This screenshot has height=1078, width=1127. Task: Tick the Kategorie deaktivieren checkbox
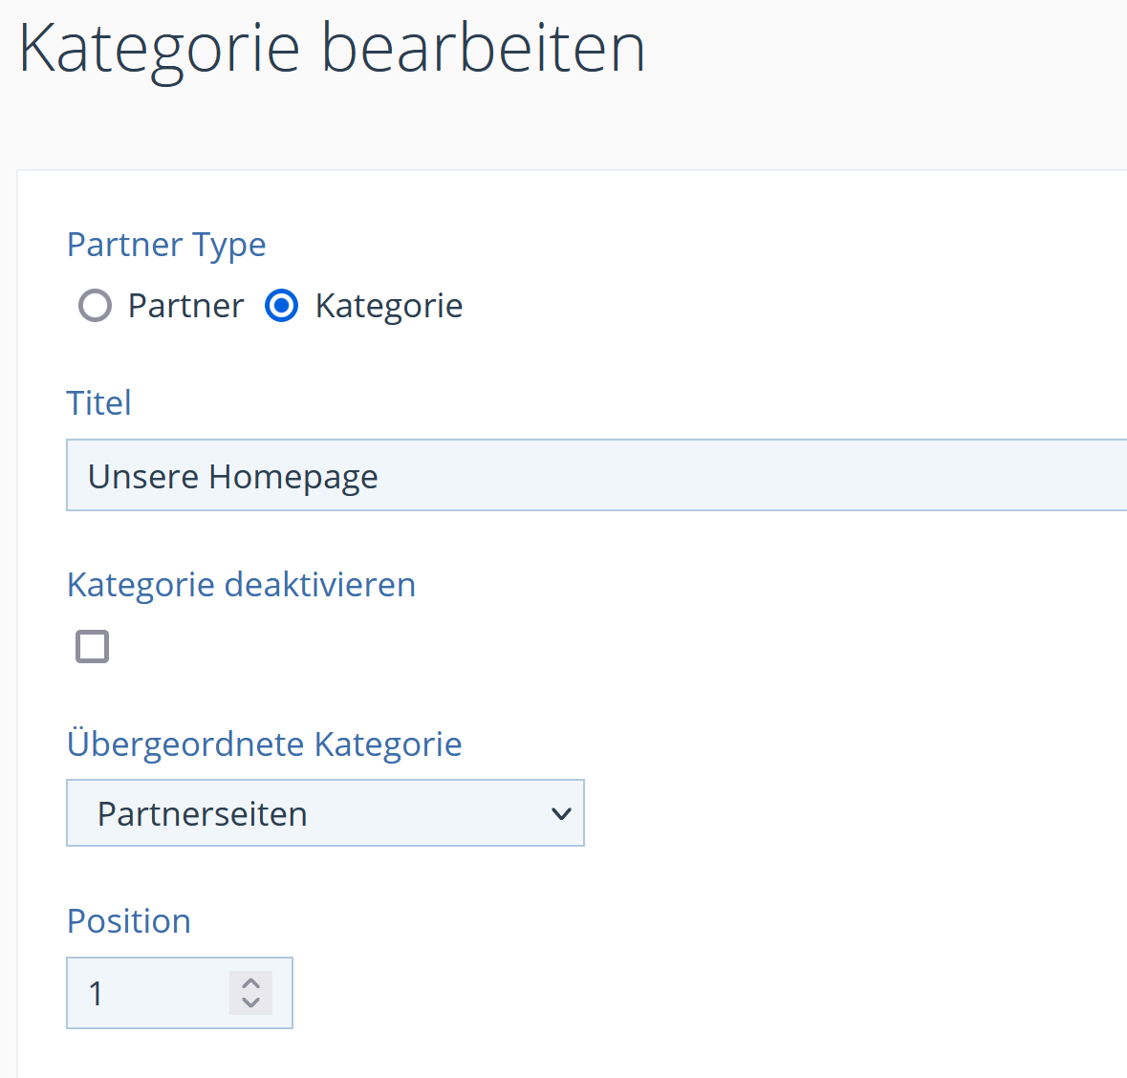pos(93,647)
